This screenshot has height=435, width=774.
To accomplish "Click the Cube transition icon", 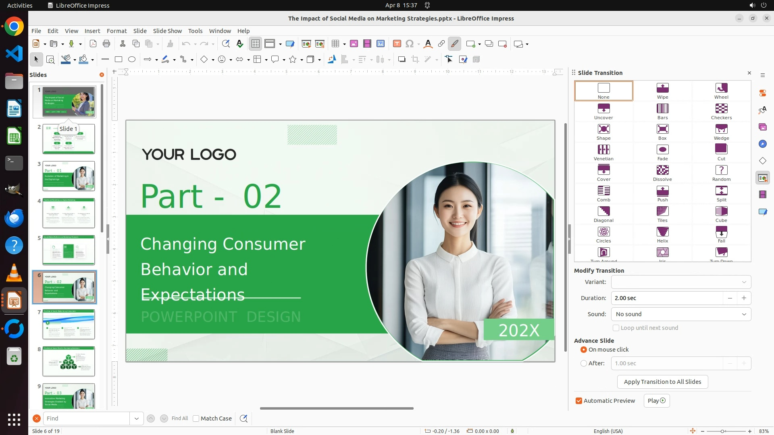I will [721, 214].
